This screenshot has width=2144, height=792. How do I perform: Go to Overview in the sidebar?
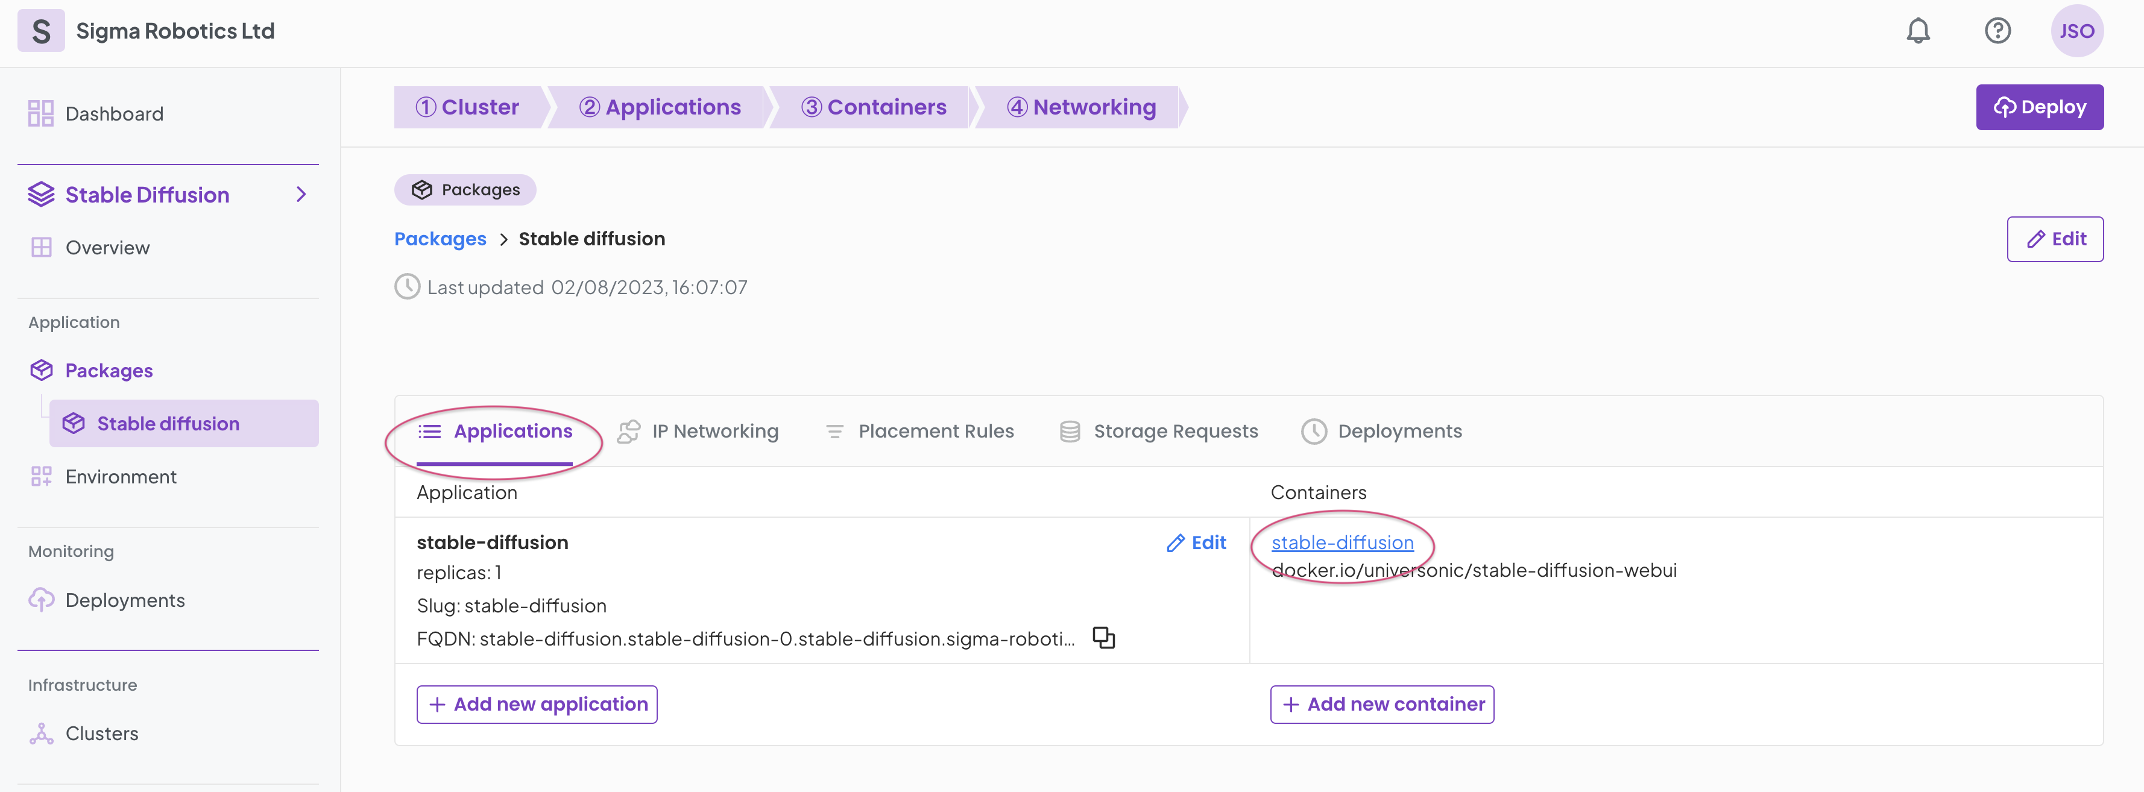click(107, 248)
